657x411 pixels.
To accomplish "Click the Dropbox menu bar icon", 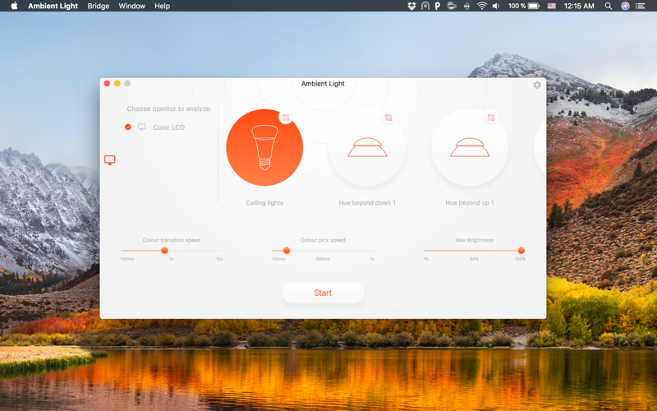I will (411, 6).
